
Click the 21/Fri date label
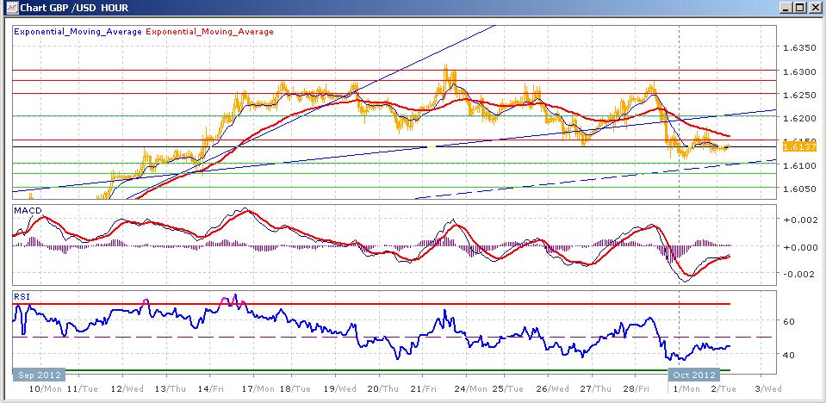pyautogui.click(x=425, y=388)
